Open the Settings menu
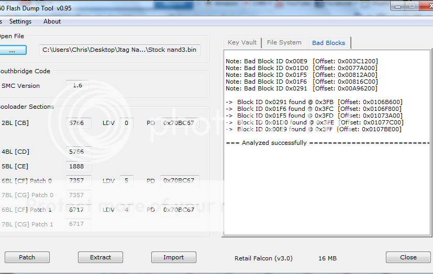Image resolution: width=433 pixels, height=274 pixels. click(x=20, y=21)
